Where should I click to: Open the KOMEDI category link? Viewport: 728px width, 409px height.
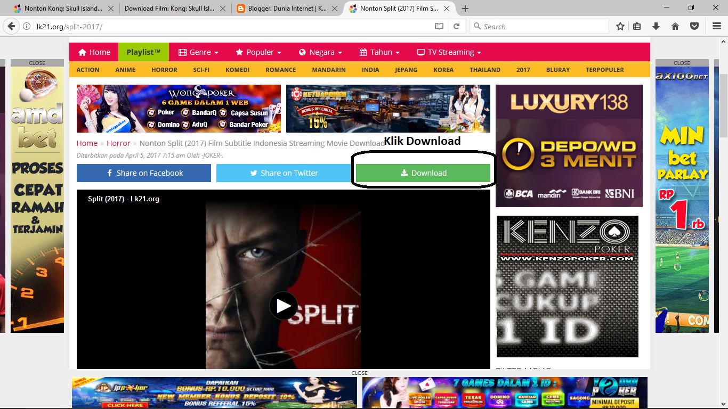tap(238, 70)
